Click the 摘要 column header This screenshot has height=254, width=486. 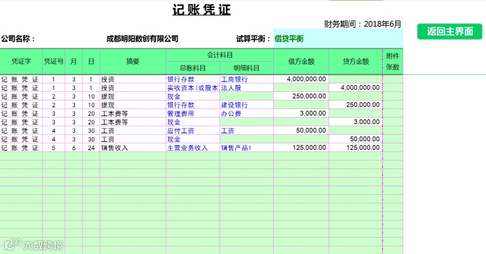coord(133,61)
